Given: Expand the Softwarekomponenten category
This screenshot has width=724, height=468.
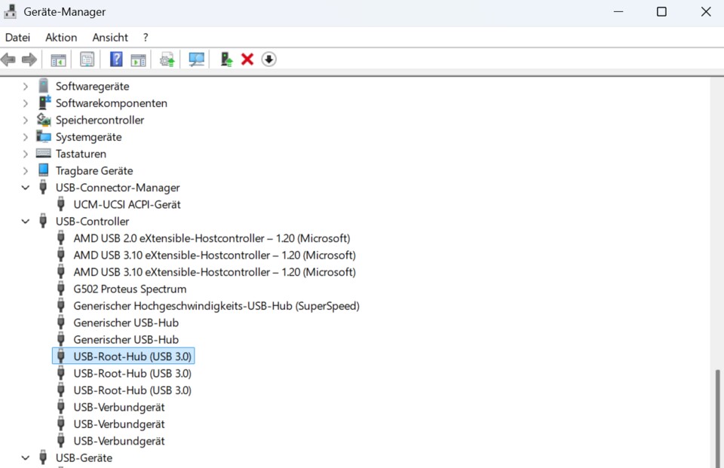Looking at the screenshot, I should click(x=26, y=103).
